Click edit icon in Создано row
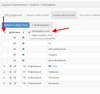The width and height of the screenshot is (100, 94). coord(14,55)
